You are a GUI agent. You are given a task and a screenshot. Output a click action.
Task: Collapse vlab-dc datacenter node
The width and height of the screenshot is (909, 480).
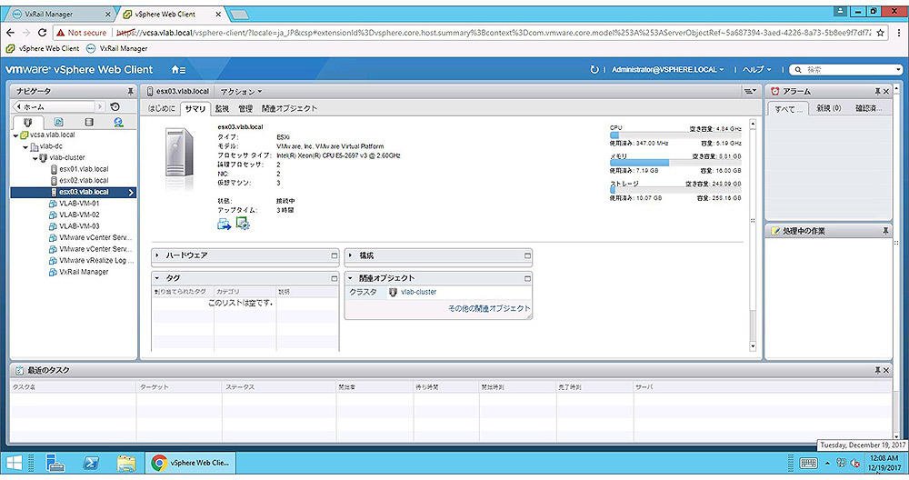pos(25,146)
